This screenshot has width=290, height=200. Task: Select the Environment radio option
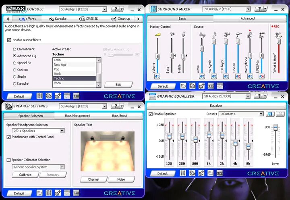14,49
